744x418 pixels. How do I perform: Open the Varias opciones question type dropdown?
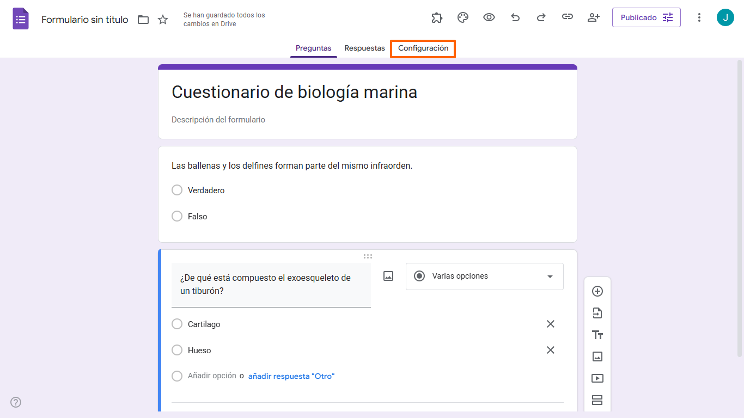(x=484, y=276)
